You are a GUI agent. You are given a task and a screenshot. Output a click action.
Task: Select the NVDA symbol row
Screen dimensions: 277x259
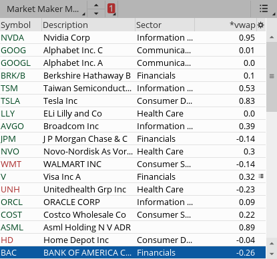pyautogui.click(x=133, y=37)
